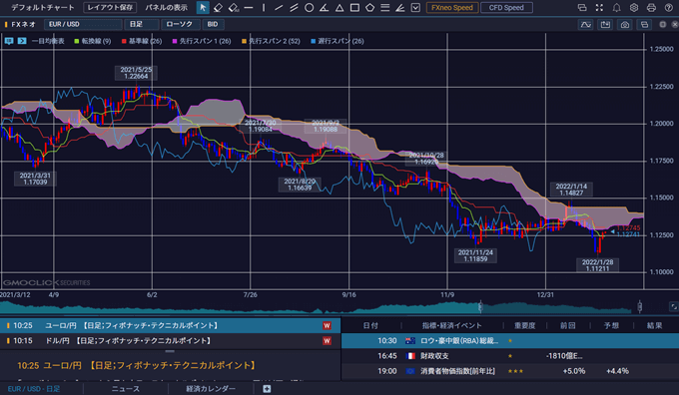Image resolution: width=679 pixels, height=395 pixels.
Task: Select the angle drawing tool
Action: coord(324,7)
